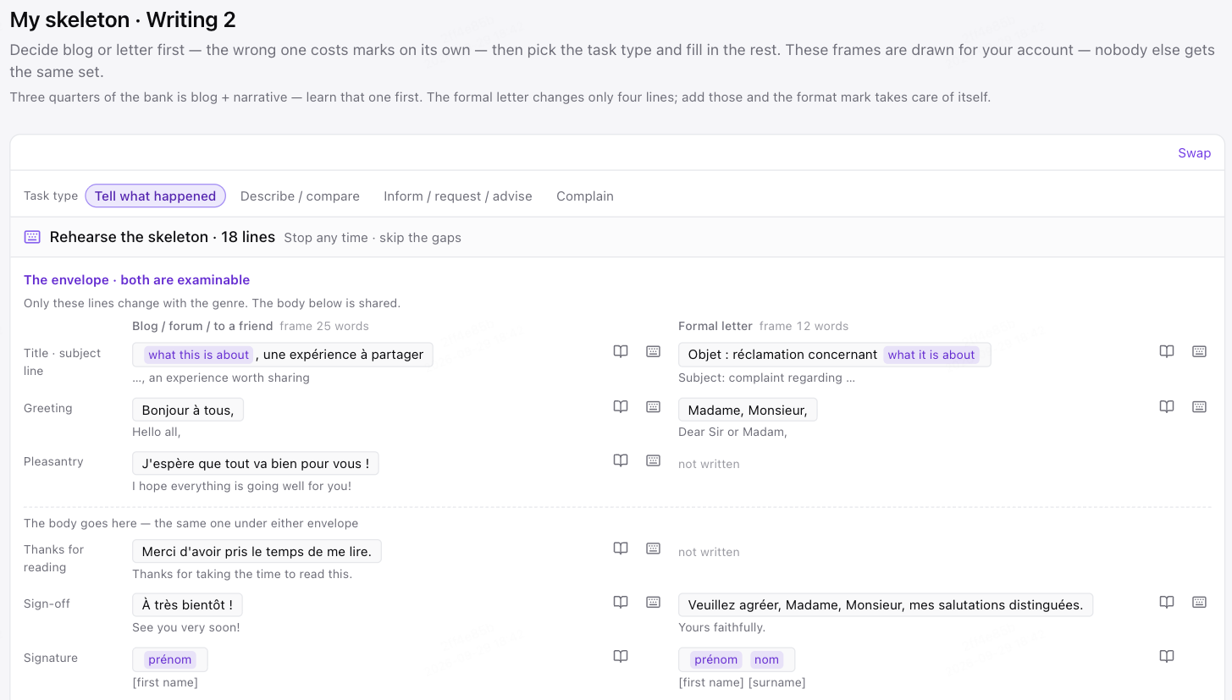The height and width of the screenshot is (700, 1232).
Task: Click the keyboard icon next to 'Bonjour à tous,'
Action: tap(653, 406)
